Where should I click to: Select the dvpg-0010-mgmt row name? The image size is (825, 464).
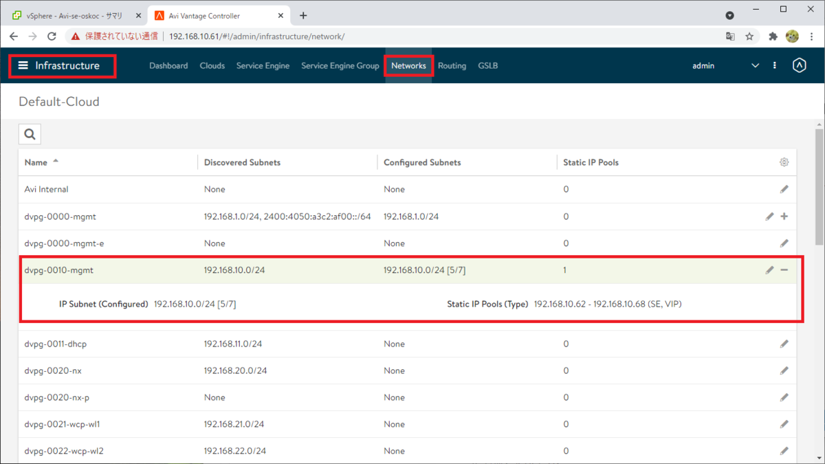tap(58, 270)
